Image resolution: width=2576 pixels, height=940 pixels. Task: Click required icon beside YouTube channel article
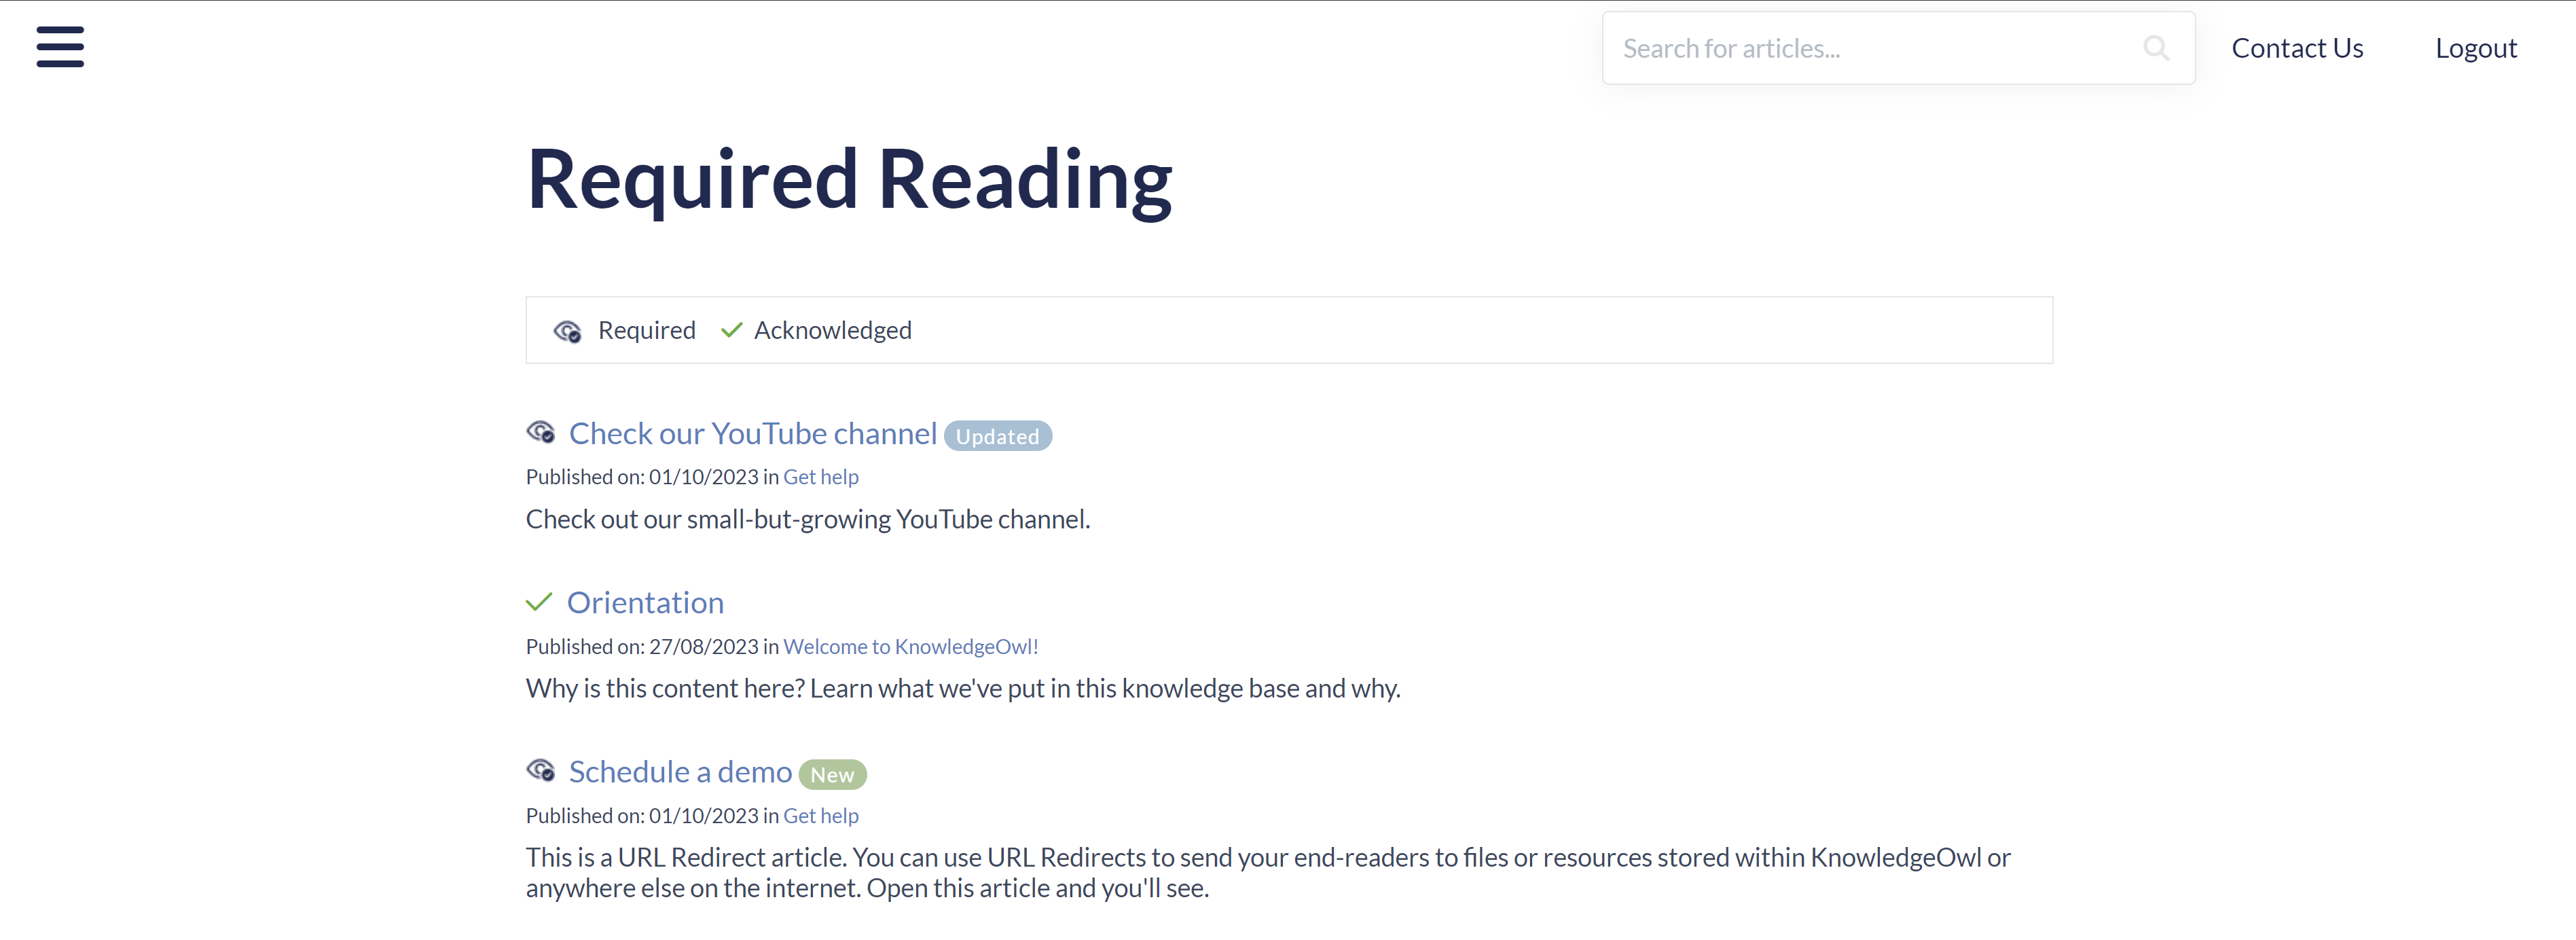(x=541, y=432)
